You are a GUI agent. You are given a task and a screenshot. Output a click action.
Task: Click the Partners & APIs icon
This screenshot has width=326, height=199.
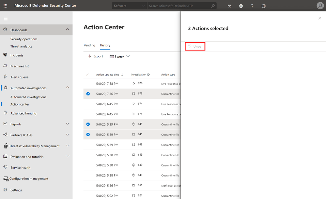coord(5,135)
